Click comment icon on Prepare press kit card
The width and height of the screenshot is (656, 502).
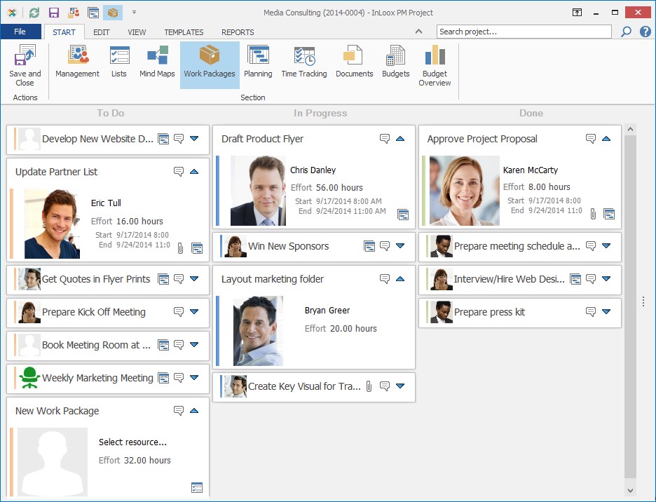pos(591,311)
